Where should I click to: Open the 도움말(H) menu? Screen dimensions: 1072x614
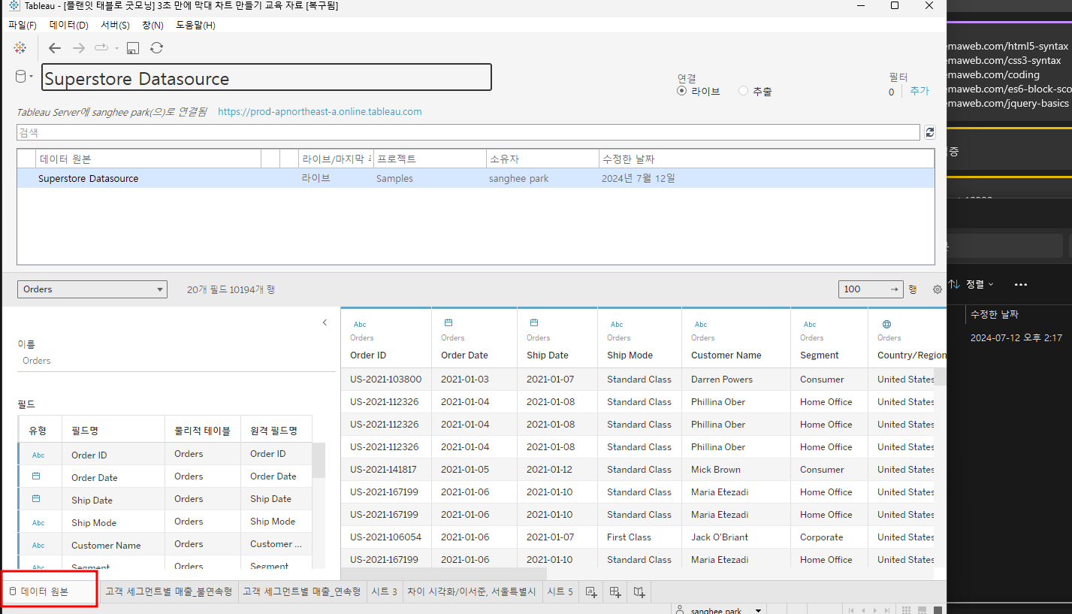pyautogui.click(x=195, y=26)
